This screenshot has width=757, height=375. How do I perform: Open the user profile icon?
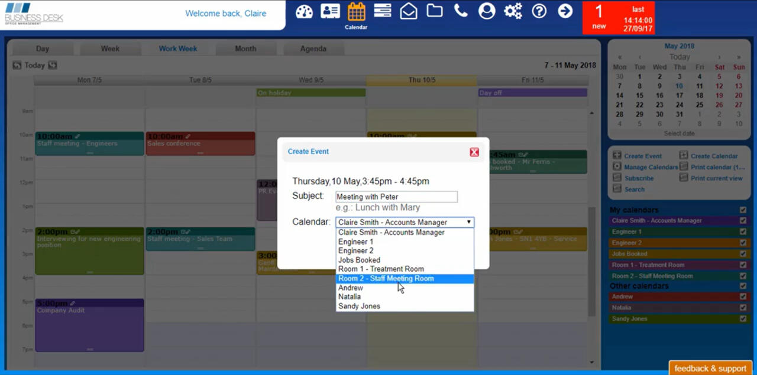pos(487,11)
